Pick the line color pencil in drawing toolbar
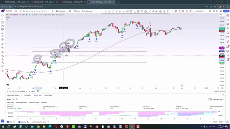 tap(180, 11)
